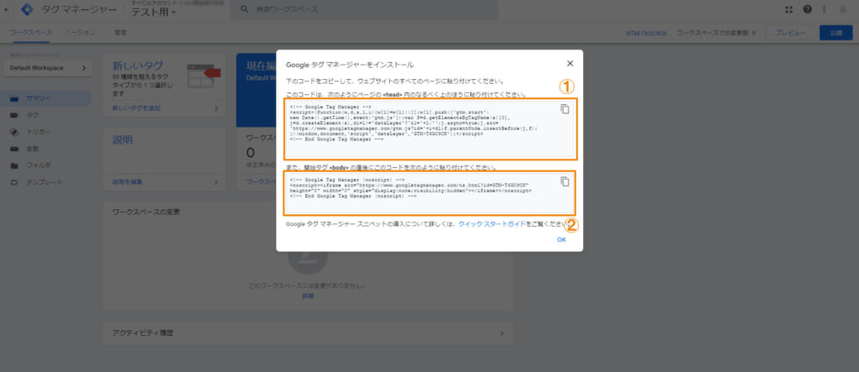Select サマリー in the sidebar
This screenshot has height=372, width=859.
(x=46, y=98)
